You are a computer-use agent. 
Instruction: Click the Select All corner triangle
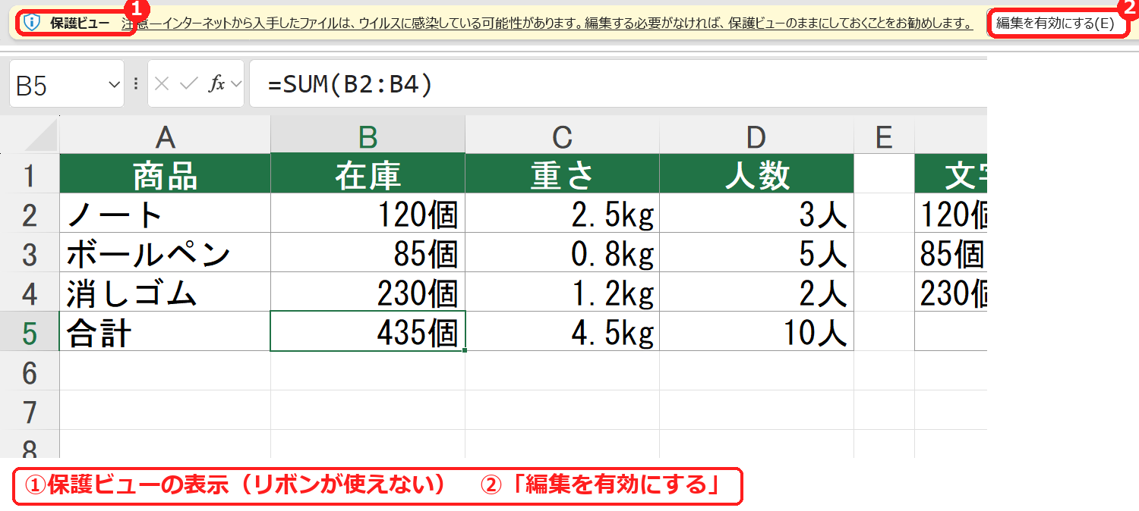pos(40,136)
